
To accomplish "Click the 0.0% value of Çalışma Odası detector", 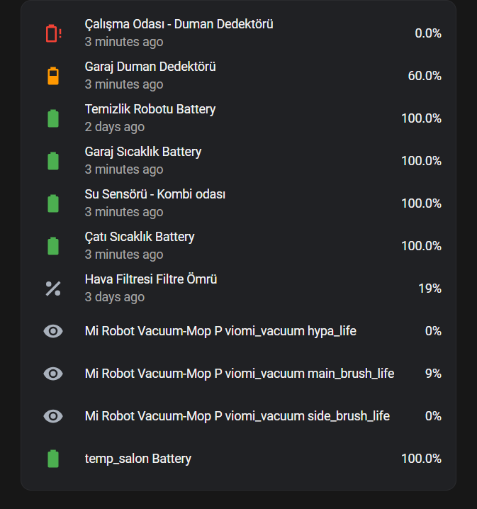I will pos(428,33).
